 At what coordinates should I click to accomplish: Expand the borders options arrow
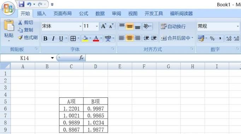78,38
